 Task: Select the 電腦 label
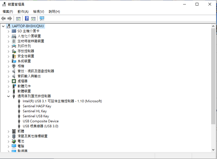pyautogui.click(x=21, y=146)
